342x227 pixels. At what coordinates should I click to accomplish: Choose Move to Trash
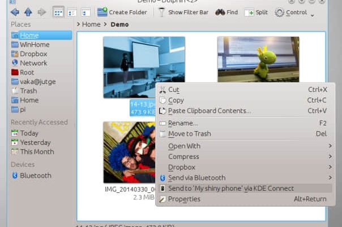click(244, 133)
